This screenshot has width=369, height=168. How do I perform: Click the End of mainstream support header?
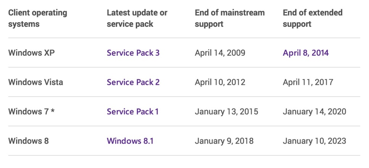point(229,18)
